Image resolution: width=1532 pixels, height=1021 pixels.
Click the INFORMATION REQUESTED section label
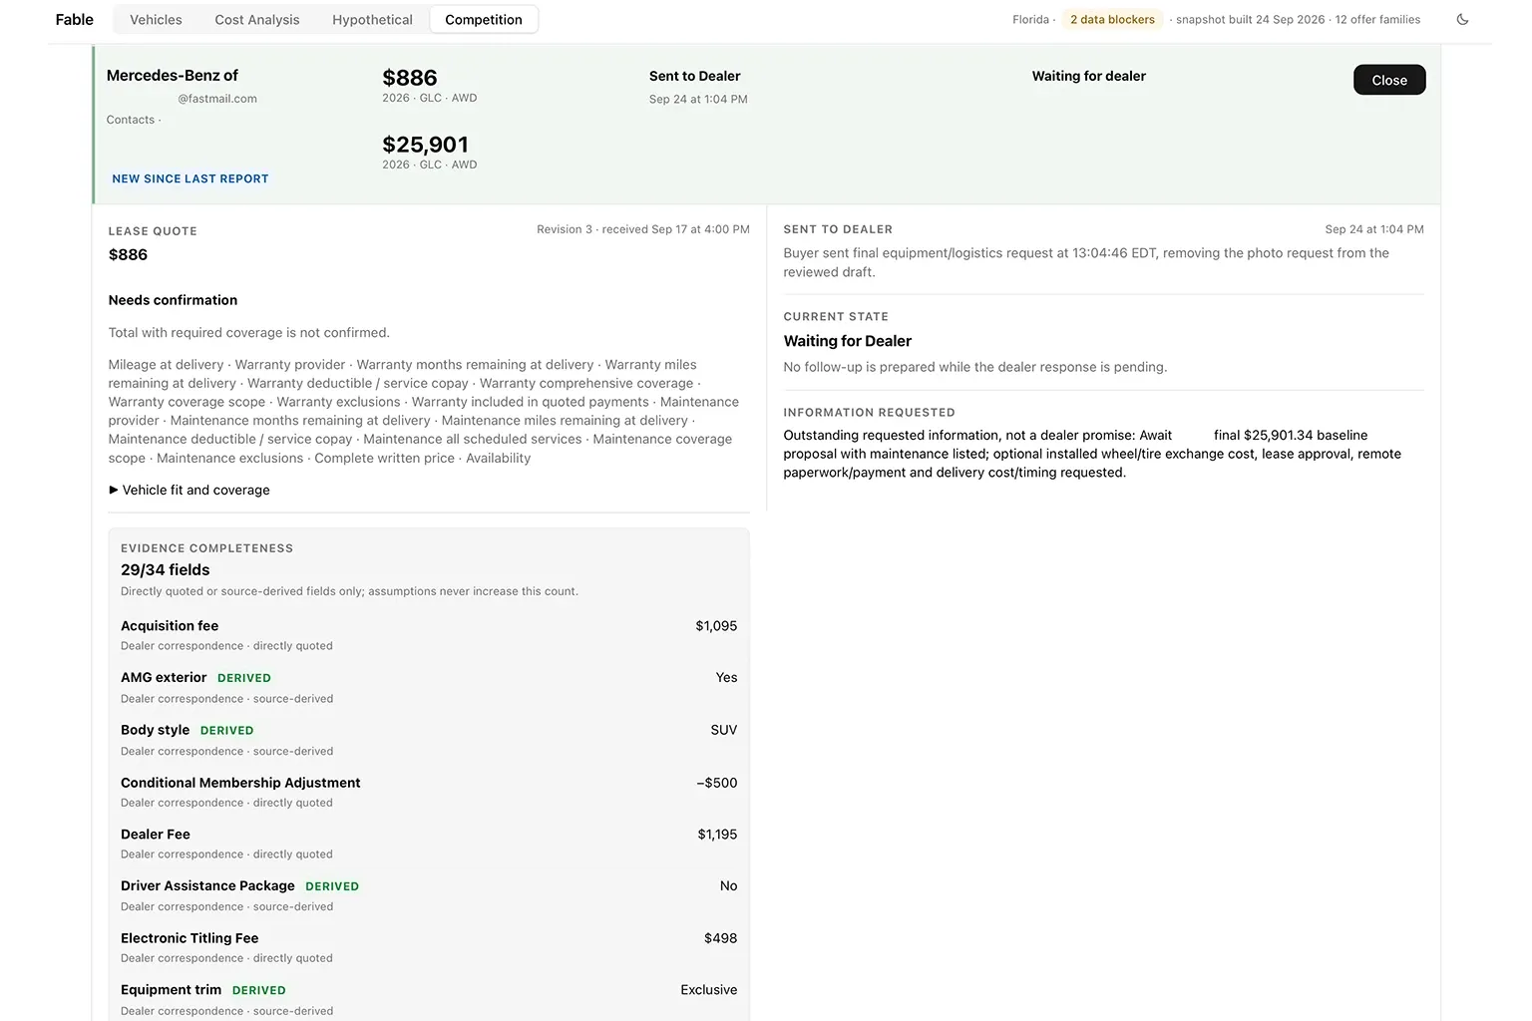point(870,413)
